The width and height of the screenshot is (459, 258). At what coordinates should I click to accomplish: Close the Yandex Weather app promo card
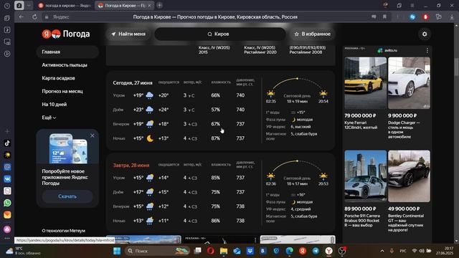93,135
